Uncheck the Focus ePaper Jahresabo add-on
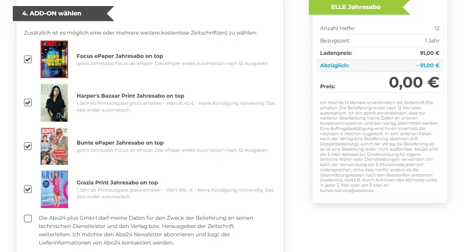 point(27,59)
